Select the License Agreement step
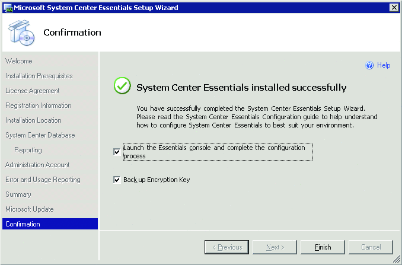Screen dimensions: 402x265 pyautogui.click(x=33, y=91)
